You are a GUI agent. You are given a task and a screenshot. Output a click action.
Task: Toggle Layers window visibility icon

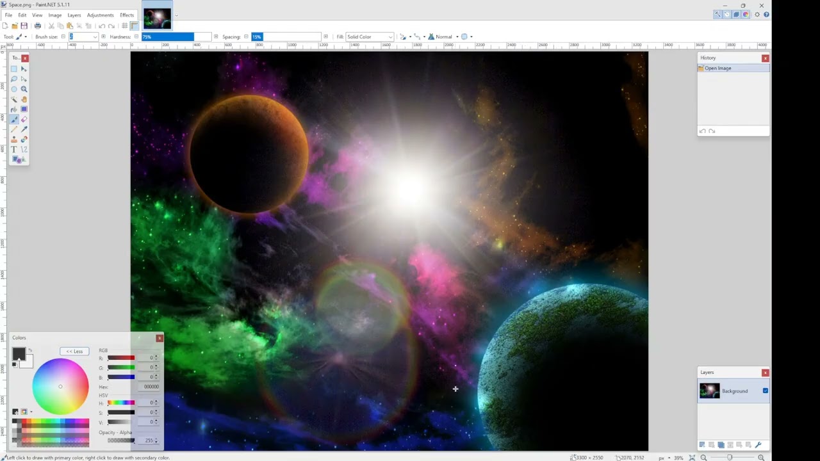pos(736,15)
